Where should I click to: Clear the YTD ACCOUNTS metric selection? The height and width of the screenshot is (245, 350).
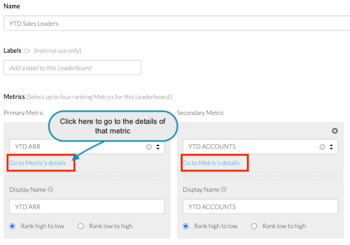[x=323, y=147]
